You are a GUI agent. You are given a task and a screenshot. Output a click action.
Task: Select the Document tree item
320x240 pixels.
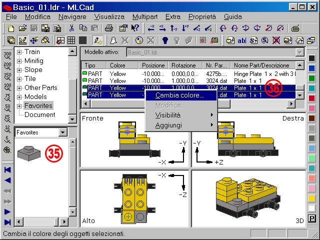pyautogui.click(x=40, y=114)
